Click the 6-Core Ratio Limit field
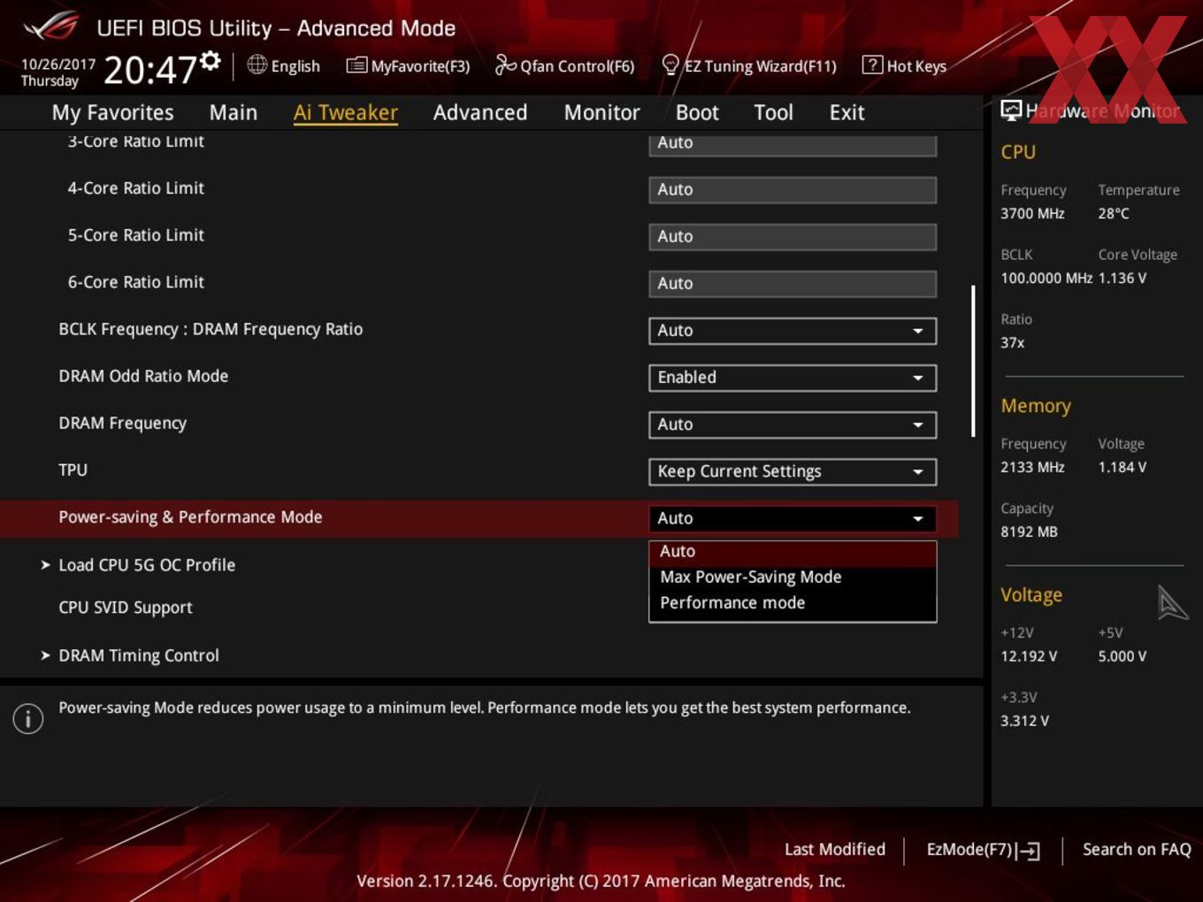The height and width of the screenshot is (902, 1203). 793,284
